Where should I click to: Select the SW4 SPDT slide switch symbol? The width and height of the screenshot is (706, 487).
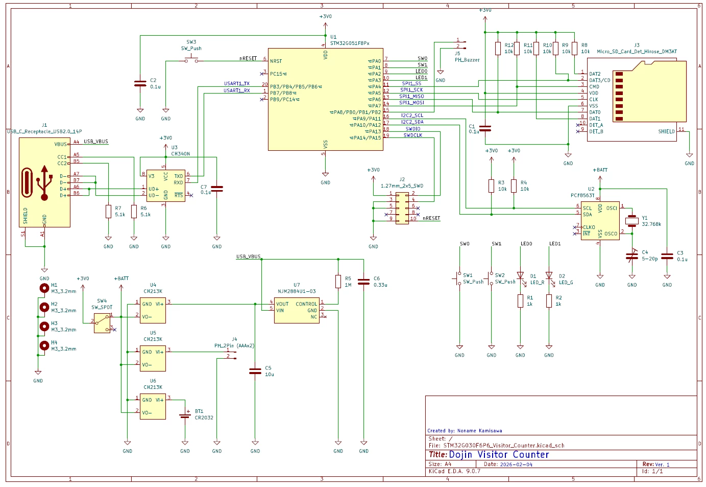pos(102,323)
